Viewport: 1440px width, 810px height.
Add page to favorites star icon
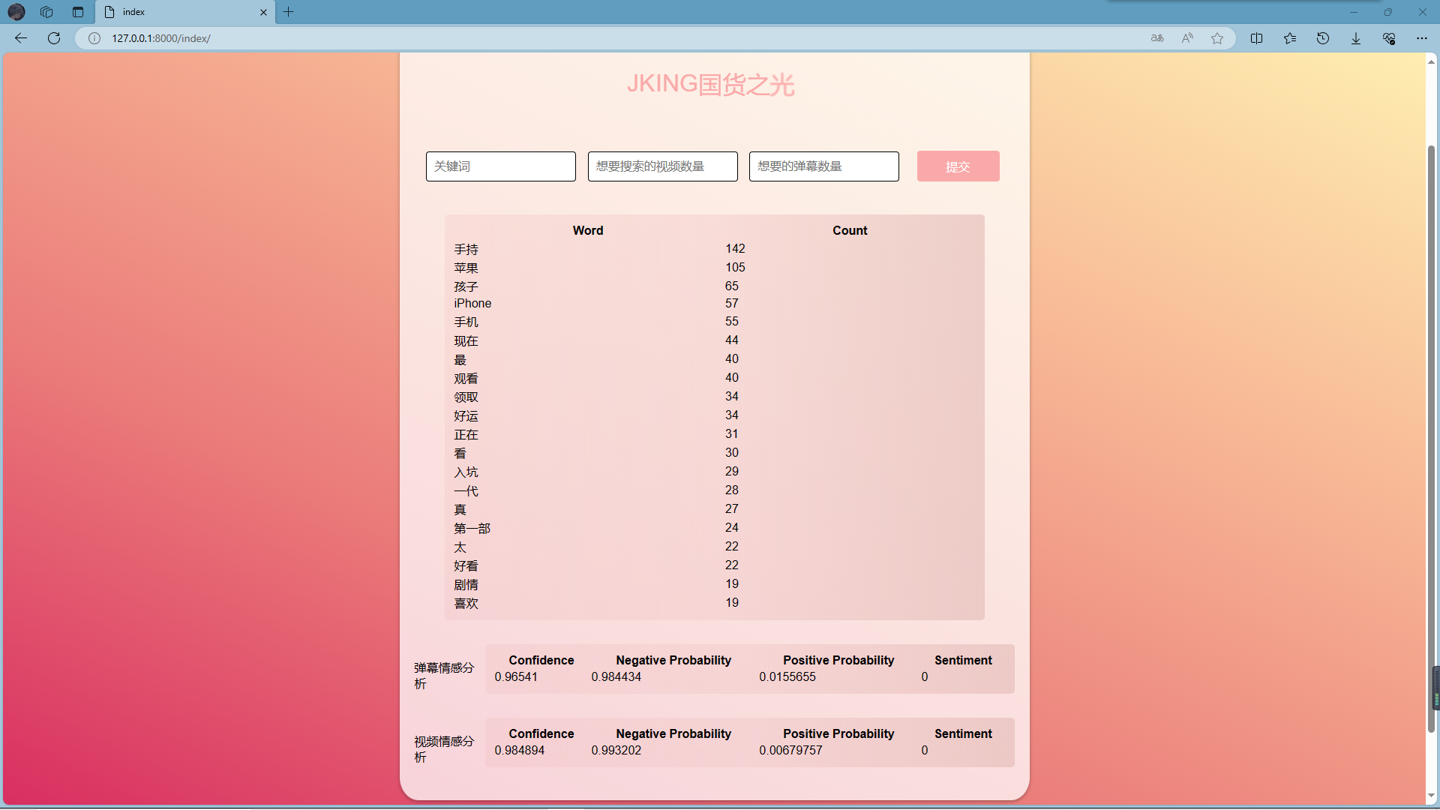click(1217, 38)
